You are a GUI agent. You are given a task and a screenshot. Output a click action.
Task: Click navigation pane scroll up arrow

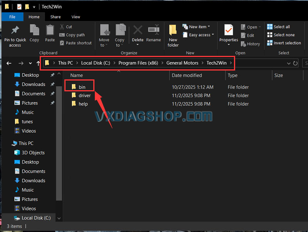point(59,74)
